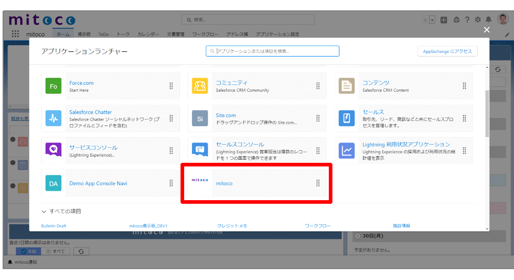
Task: Click the pencil edit icon in nav bar
Action: (x=507, y=35)
